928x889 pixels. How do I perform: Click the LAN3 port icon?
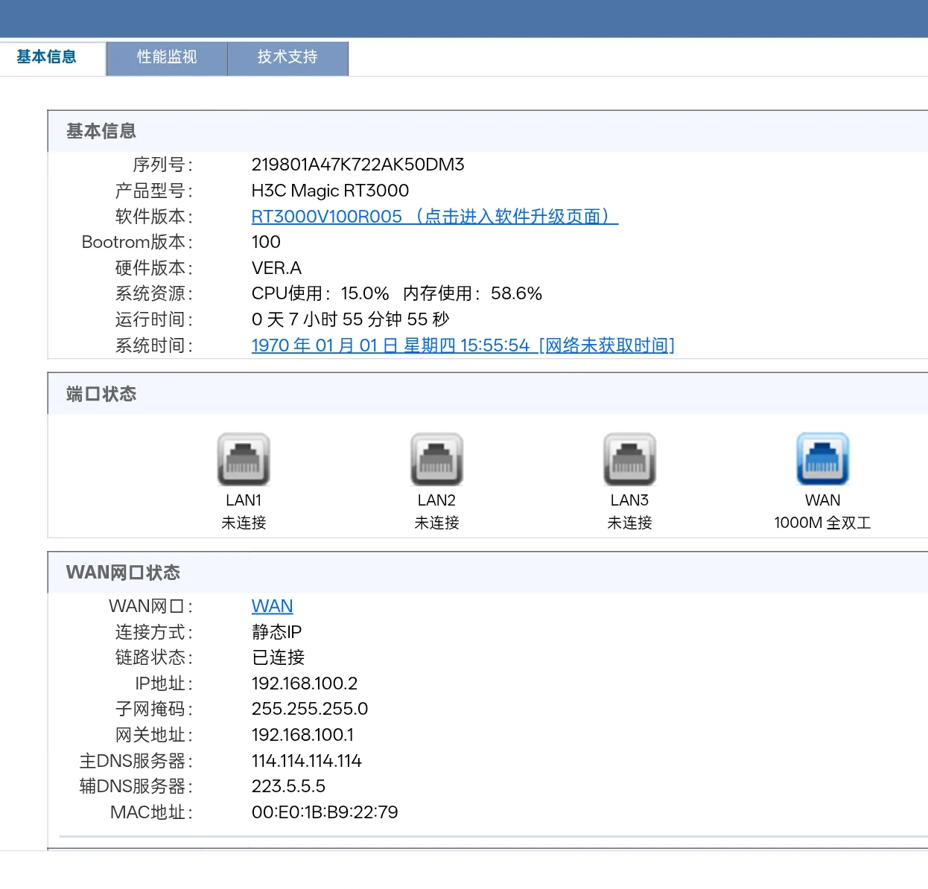coord(629,459)
